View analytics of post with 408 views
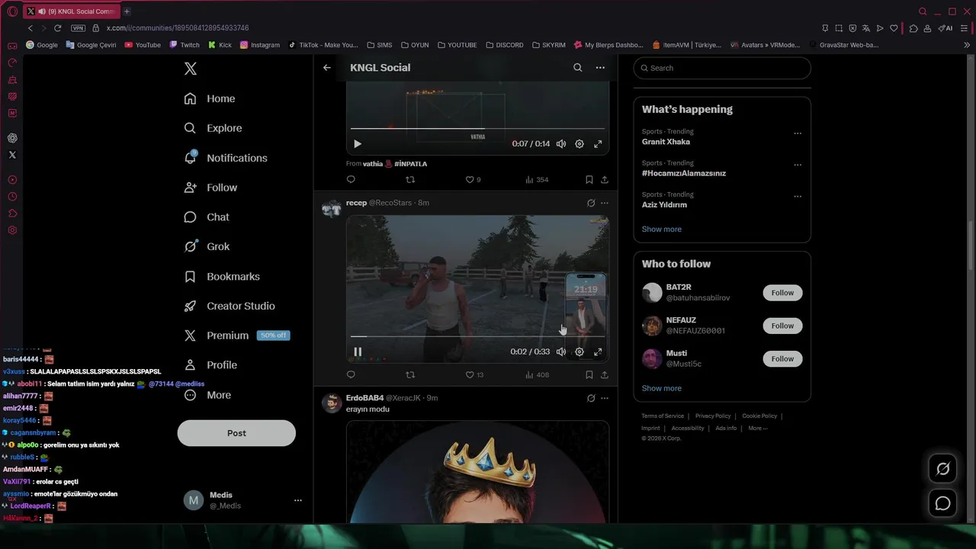This screenshot has width=976, height=549. 537,374
